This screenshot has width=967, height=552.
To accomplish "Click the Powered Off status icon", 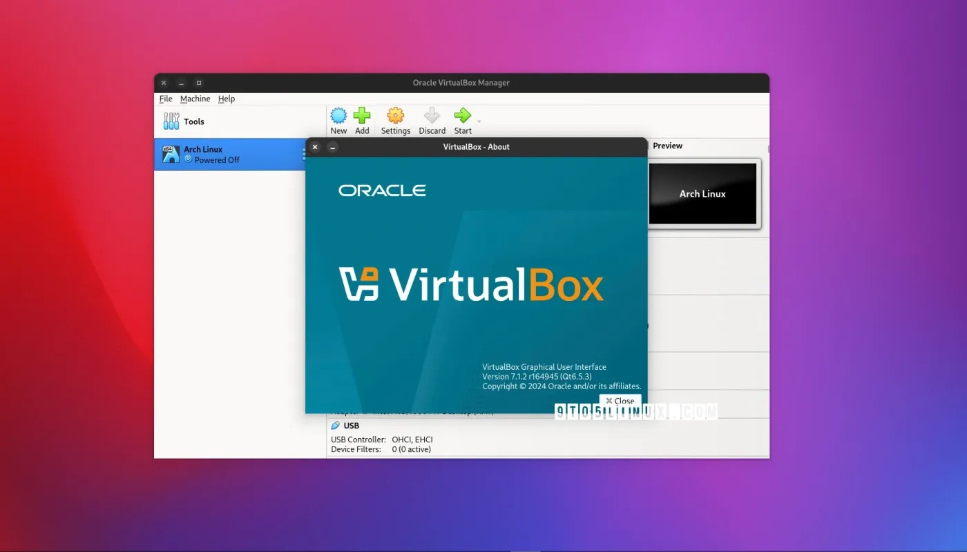I will [x=188, y=159].
